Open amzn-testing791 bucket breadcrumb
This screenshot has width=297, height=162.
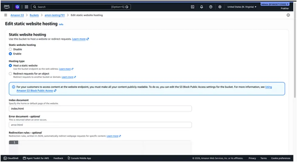(x=55, y=15)
